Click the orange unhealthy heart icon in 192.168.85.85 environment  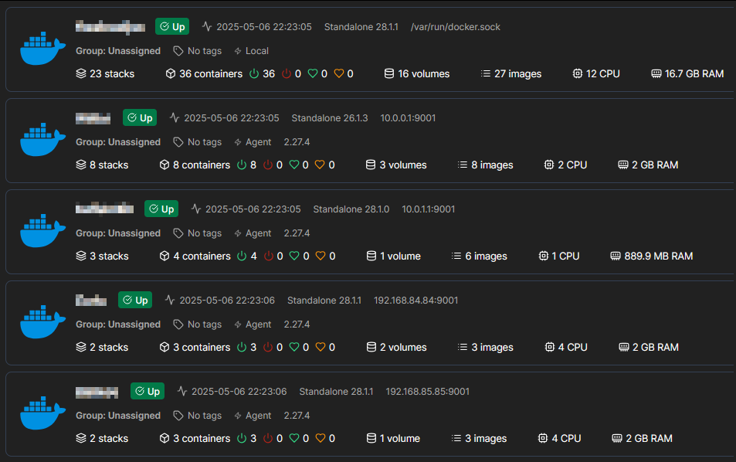click(x=321, y=438)
